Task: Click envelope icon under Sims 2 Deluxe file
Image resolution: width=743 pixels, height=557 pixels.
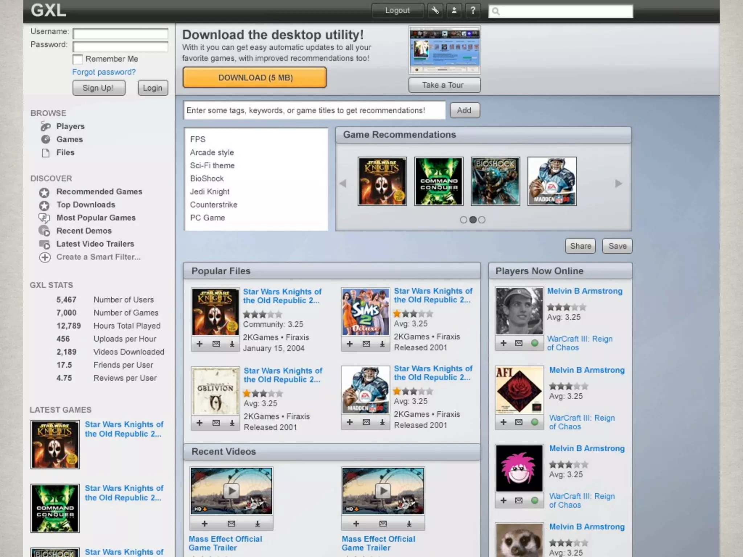Action: [x=366, y=344]
